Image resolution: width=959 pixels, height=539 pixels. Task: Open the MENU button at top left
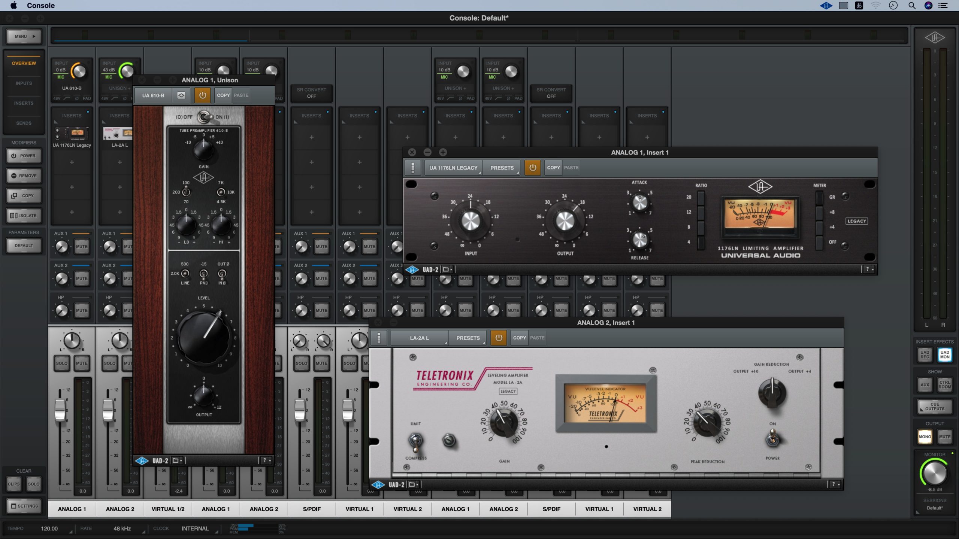[x=24, y=36]
